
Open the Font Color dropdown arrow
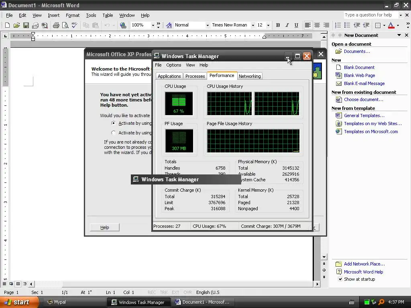click(398, 25)
